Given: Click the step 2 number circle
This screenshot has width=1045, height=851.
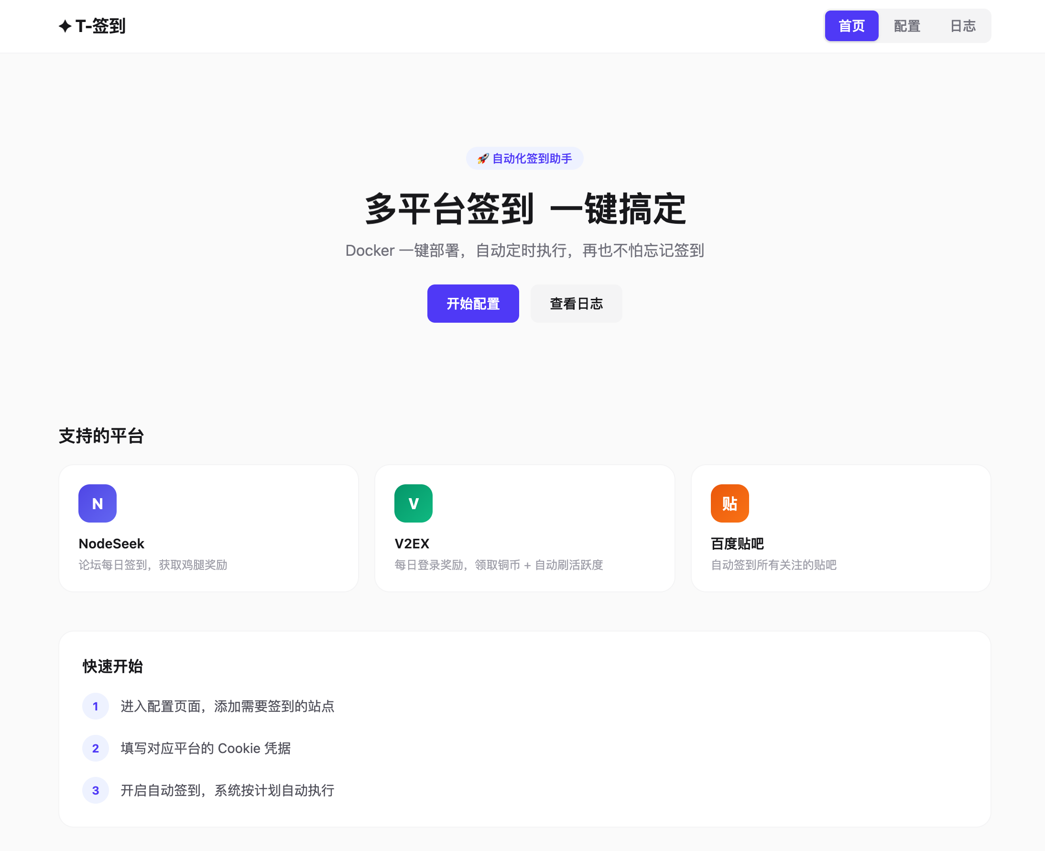Looking at the screenshot, I should (x=96, y=749).
